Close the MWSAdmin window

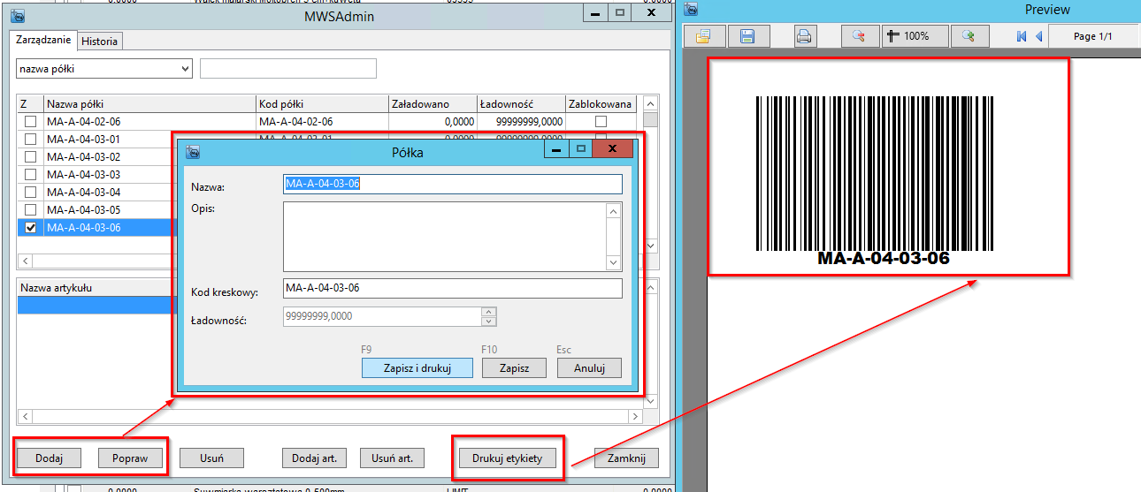coord(652,12)
